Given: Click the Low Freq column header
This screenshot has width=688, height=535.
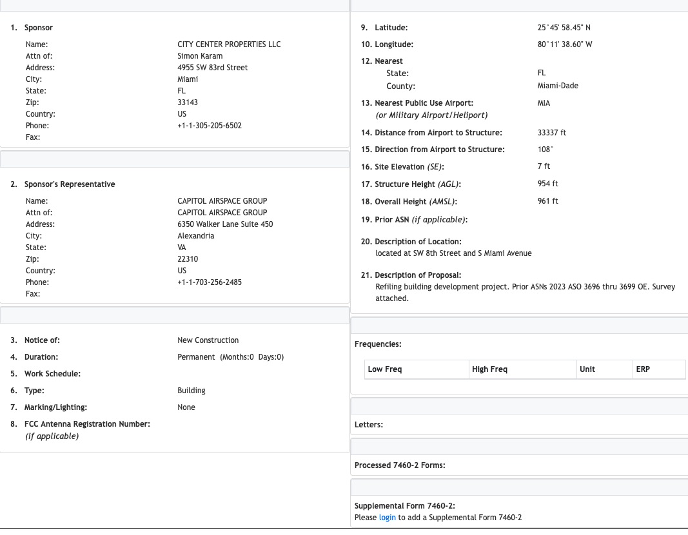Looking at the screenshot, I should (417, 369).
